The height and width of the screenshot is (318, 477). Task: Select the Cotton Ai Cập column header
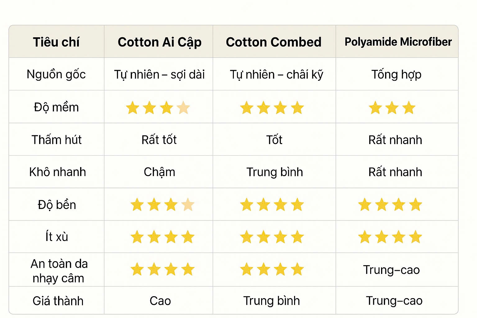(160, 42)
